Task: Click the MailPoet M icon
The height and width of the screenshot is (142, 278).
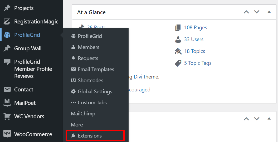Action: click(x=7, y=103)
